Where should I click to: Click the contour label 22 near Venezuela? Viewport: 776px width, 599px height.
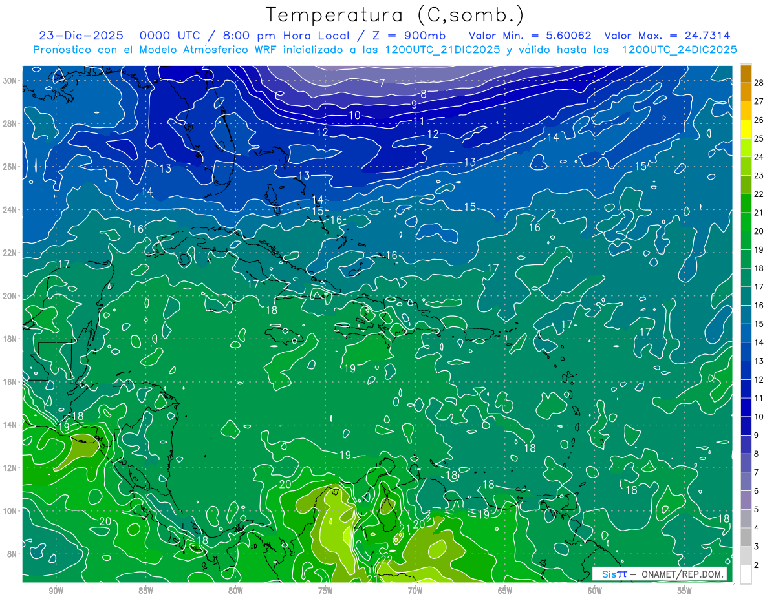[x=387, y=560]
